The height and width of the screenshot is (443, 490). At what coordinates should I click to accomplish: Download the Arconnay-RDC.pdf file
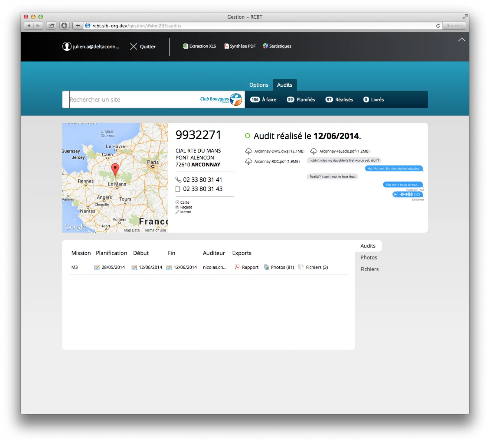tap(249, 161)
